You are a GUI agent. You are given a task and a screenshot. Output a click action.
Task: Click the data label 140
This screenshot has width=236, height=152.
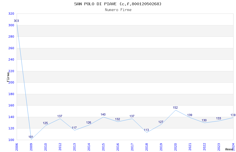tap(103, 115)
